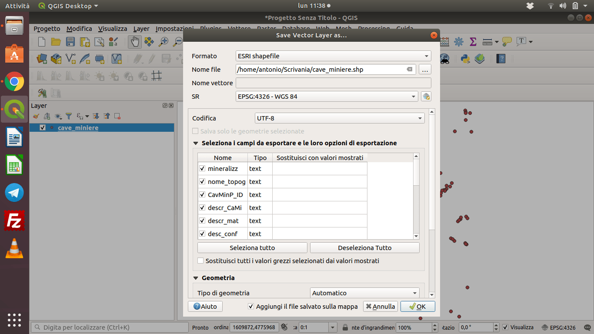Click the Seleziona tutto button
Image resolution: width=594 pixels, height=334 pixels.
(x=252, y=248)
